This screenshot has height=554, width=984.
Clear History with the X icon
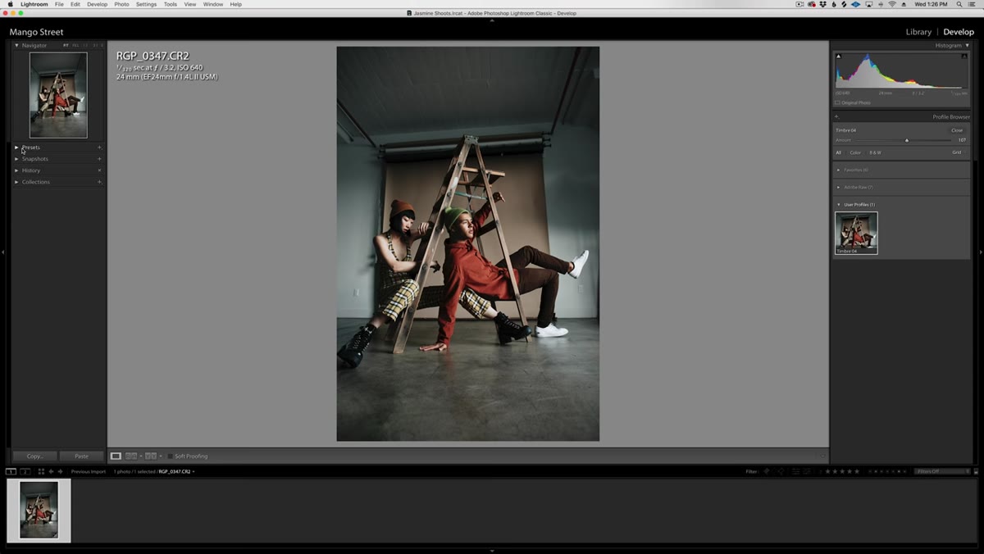click(x=99, y=170)
